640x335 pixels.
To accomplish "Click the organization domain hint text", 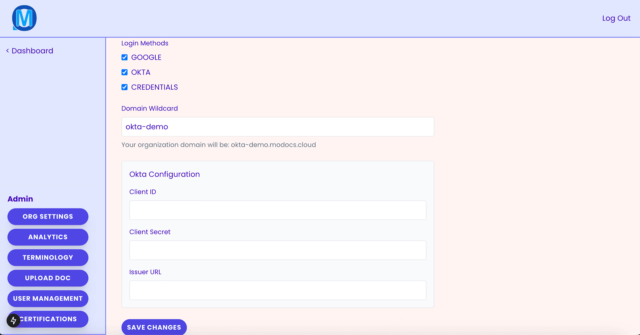I will pos(218,145).
